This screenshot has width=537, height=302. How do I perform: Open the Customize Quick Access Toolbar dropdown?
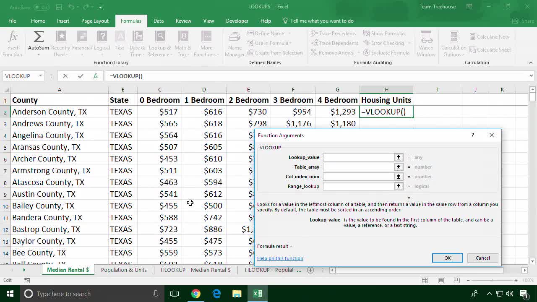(x=100, y=7)
